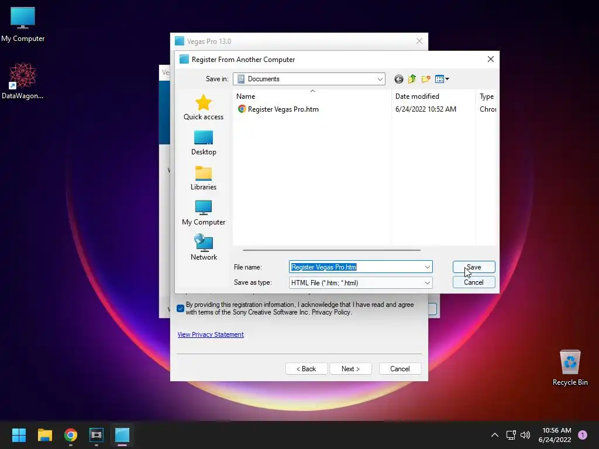Open the View Privacy Statement link

211,334
